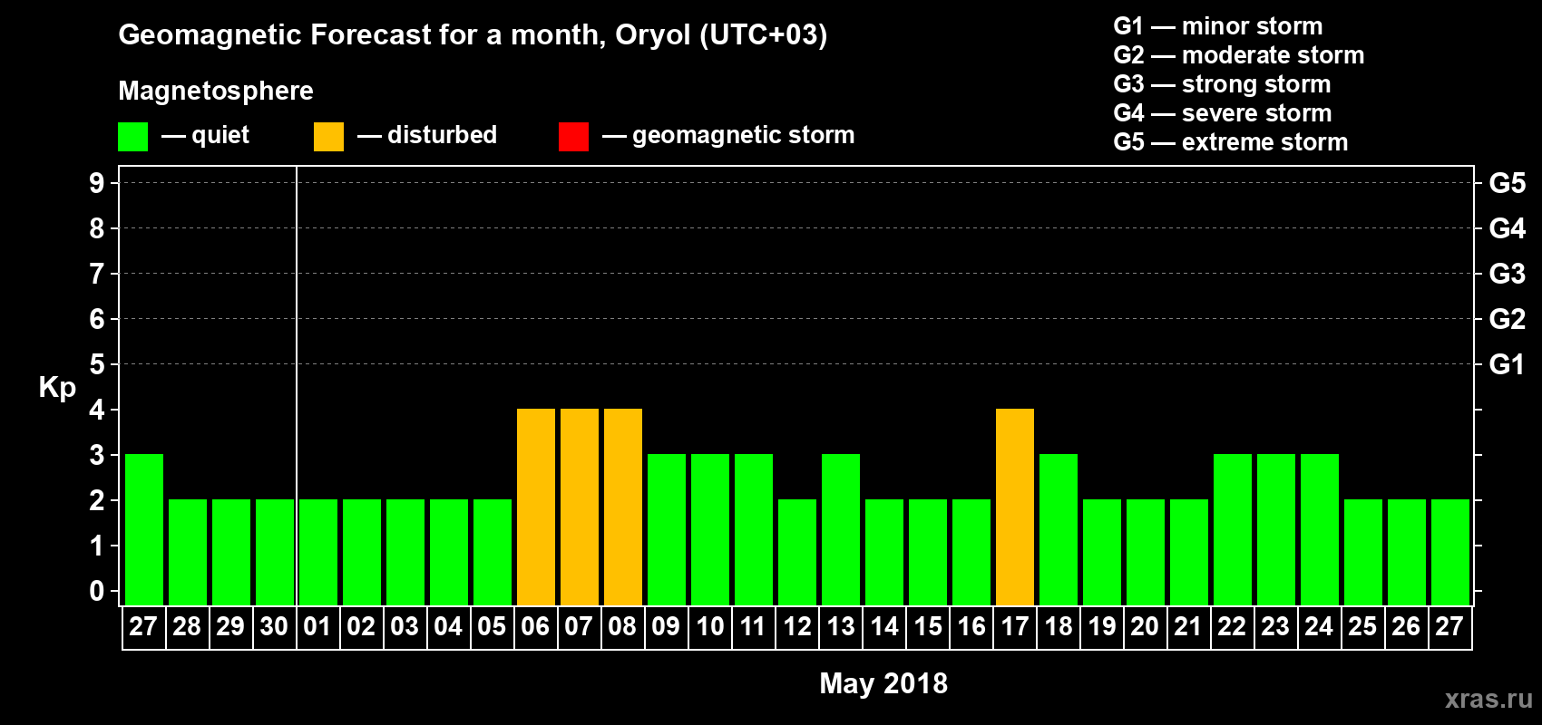Click the Kp value 0 label

pos(97,591)
